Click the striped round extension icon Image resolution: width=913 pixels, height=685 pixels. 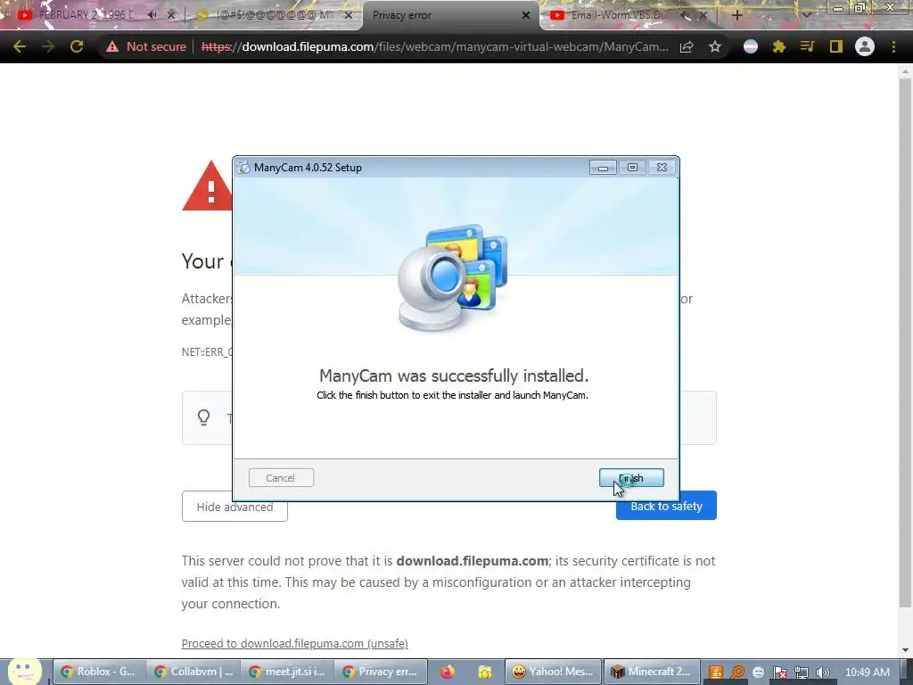[x=751, y=46]
